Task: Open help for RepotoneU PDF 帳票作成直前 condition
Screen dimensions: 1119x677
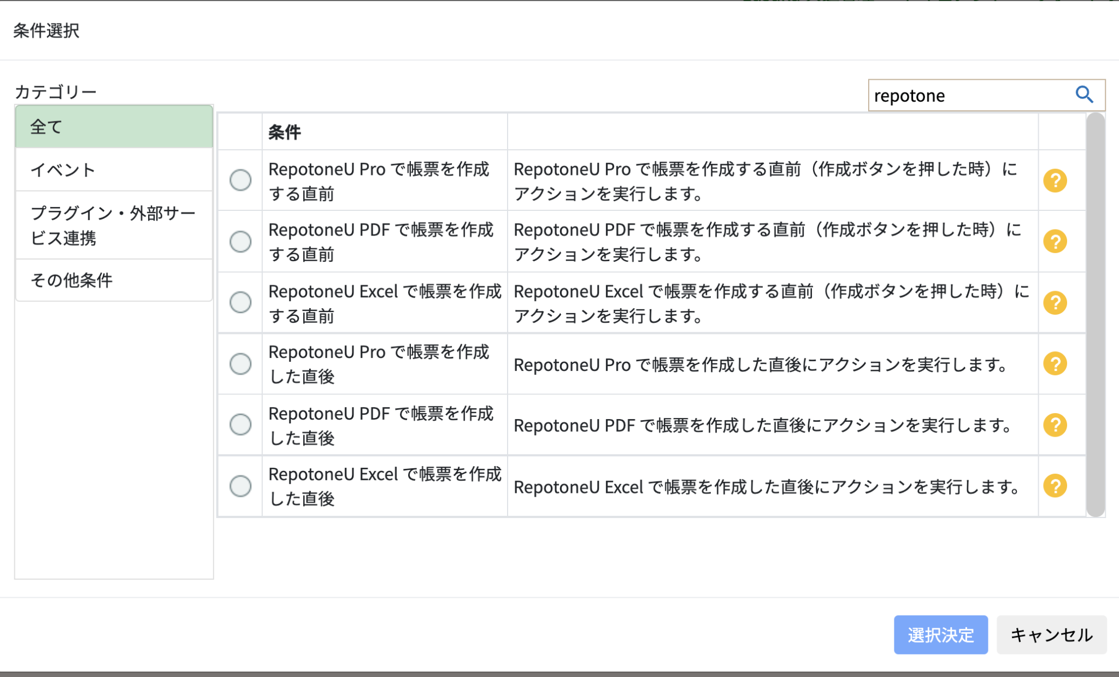Action: click(x=1056, y=241)
